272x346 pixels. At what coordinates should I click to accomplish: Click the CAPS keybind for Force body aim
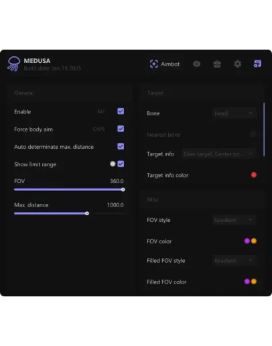[98, 129]
